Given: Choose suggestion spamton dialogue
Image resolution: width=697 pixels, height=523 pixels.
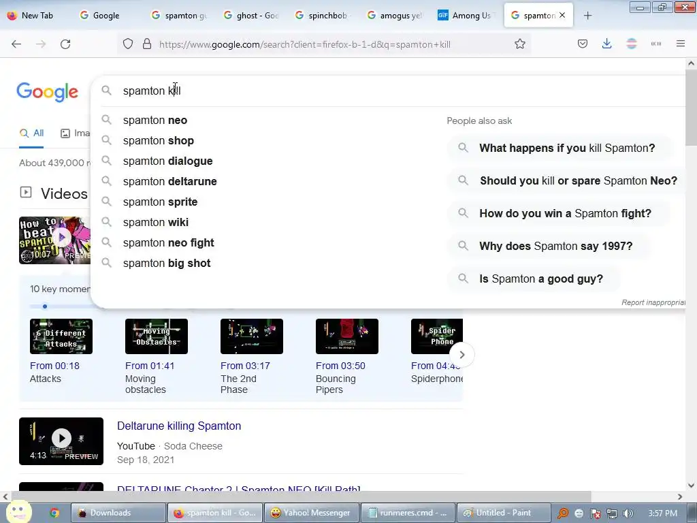Looking at the screenshot, I should coord(167,161).
